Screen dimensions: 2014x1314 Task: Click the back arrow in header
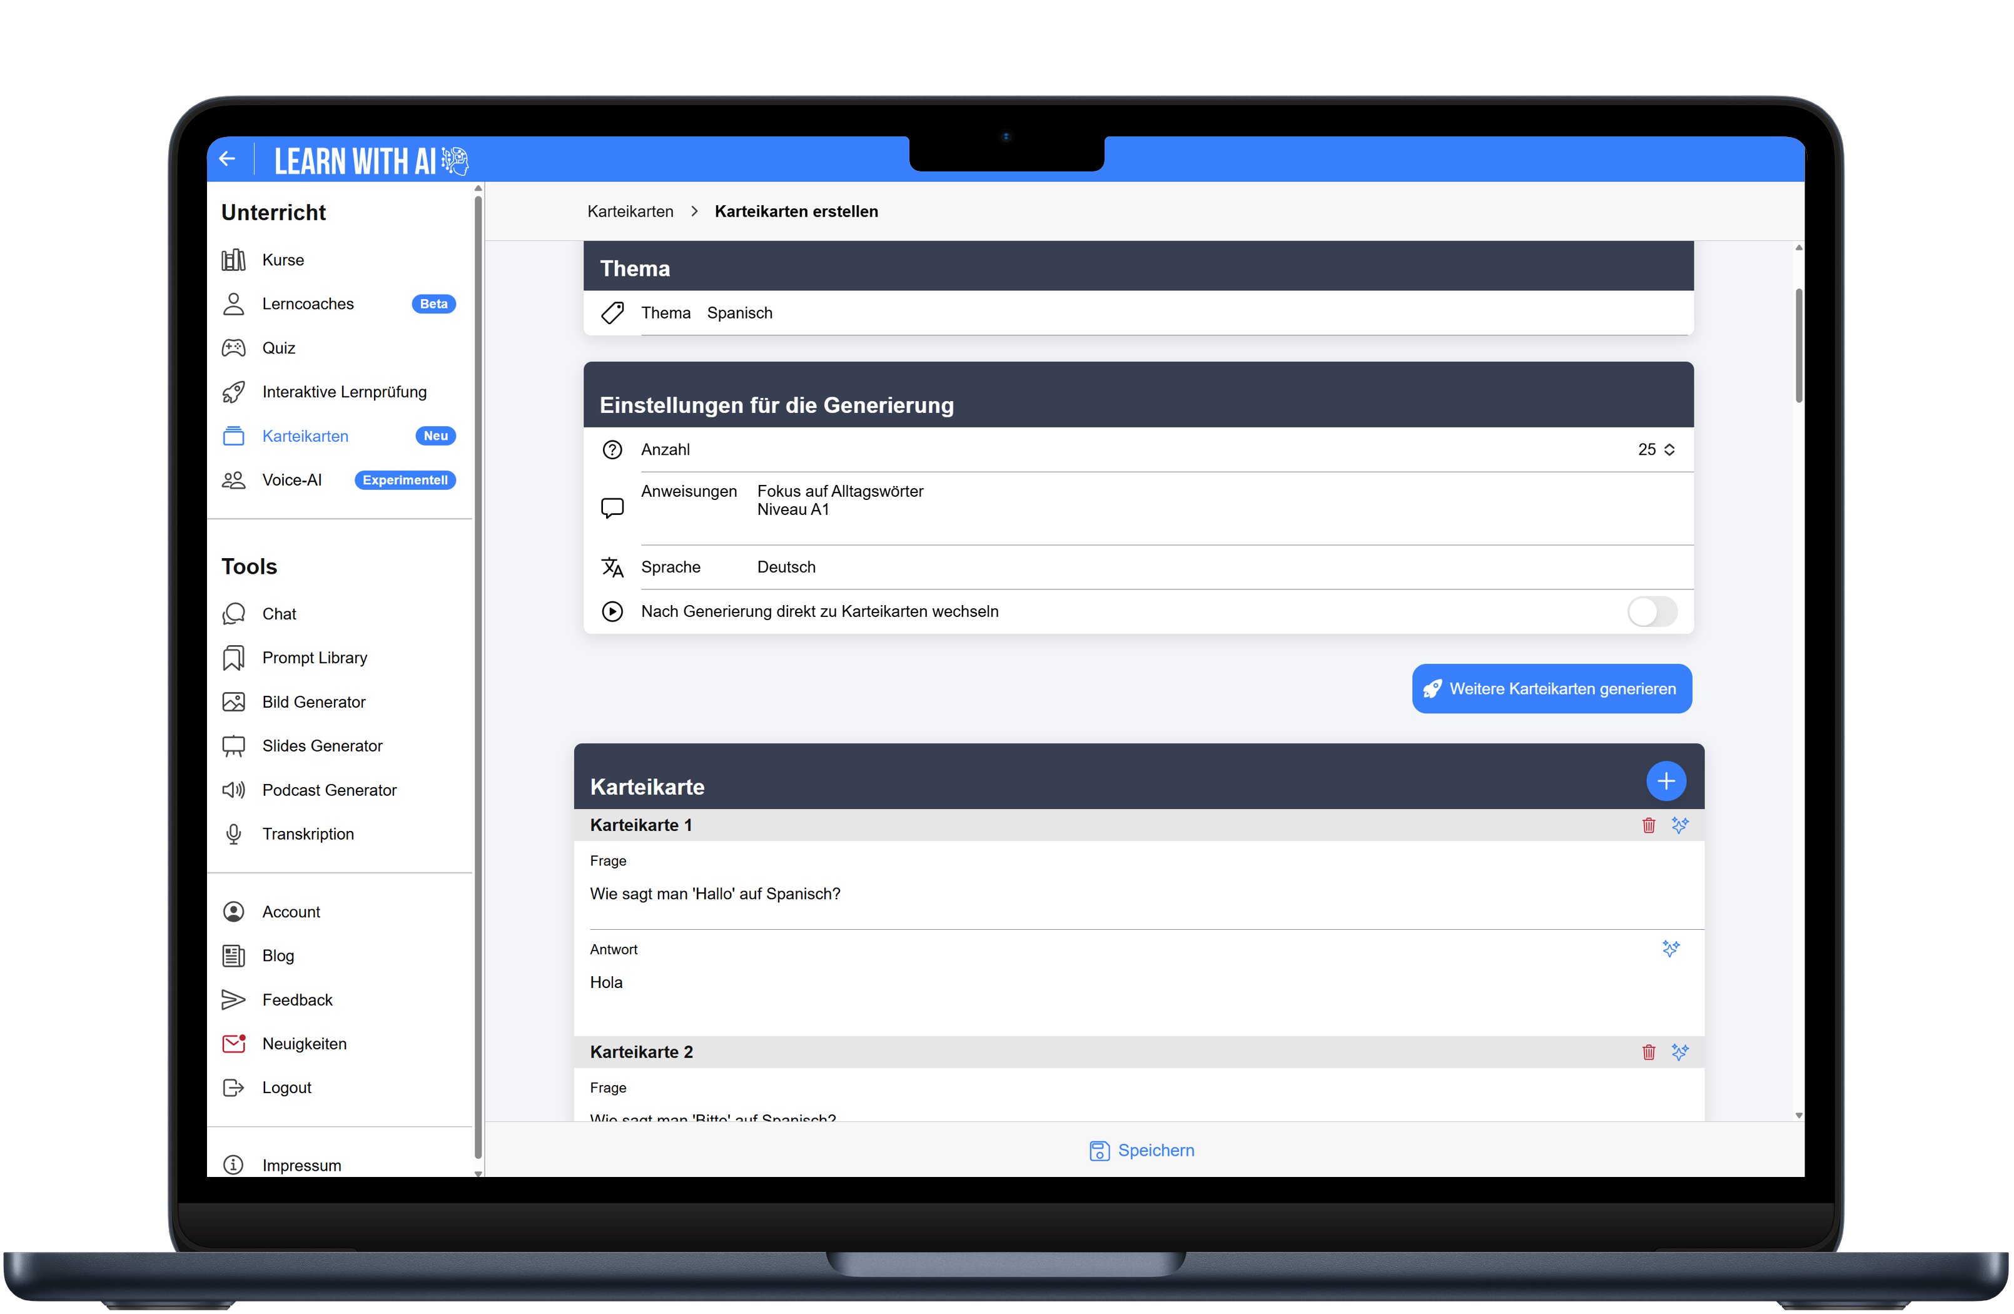(227, 158)
